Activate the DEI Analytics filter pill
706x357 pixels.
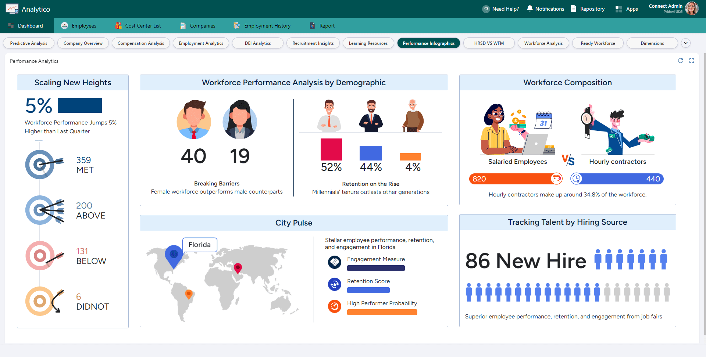point(257,43)
